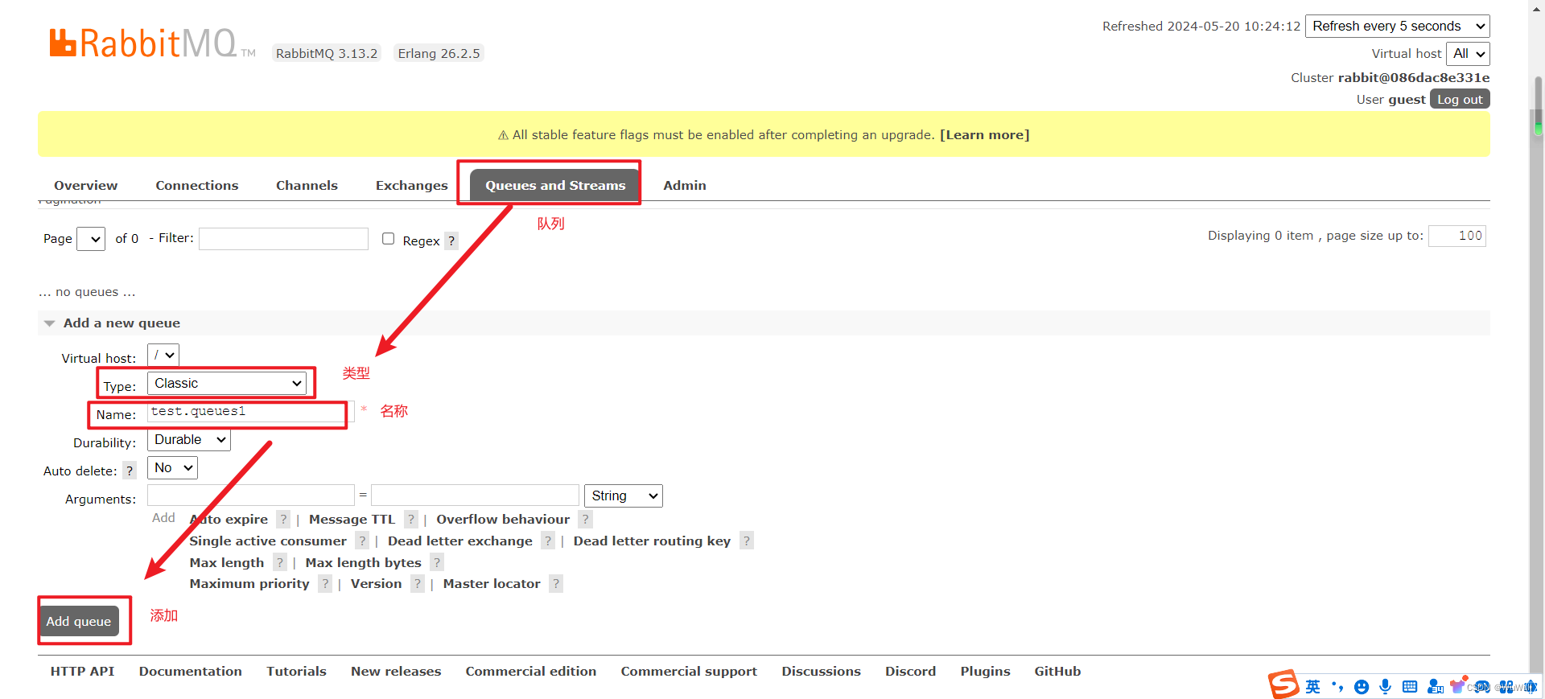The width and height of the screenshot is (1545, 699).
Task: Open the Discussions link
Action: (821, 671)
